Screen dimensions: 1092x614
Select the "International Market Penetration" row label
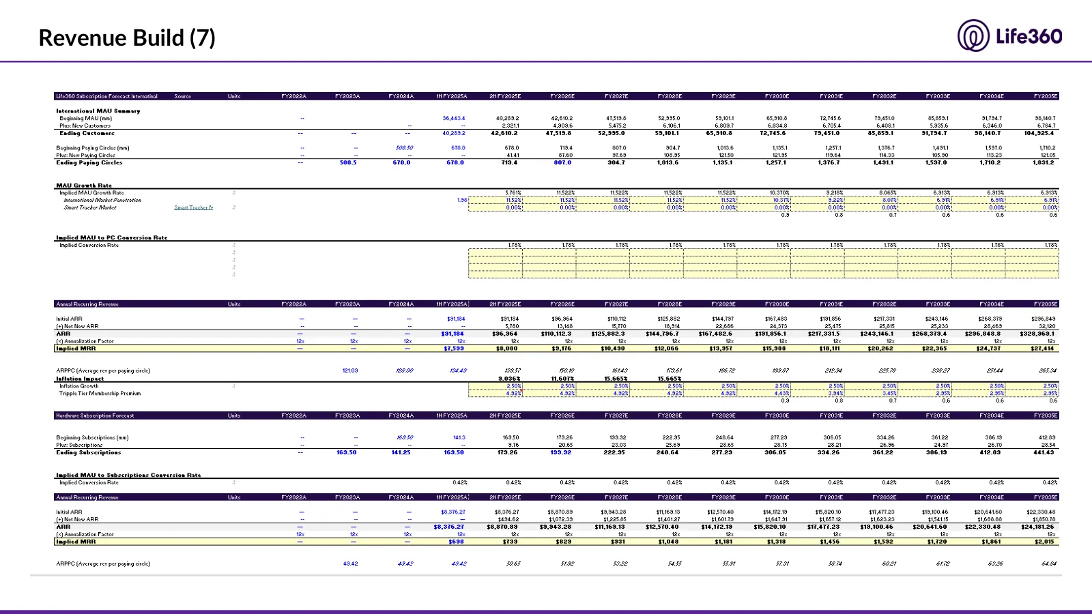[102, 201]
